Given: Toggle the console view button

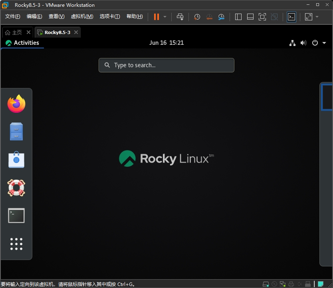Looking at the screenshot, I should (x=291, y=17).
